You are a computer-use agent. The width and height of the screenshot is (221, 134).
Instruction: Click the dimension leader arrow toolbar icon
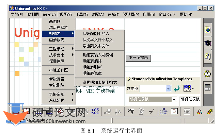(x=108, y=112)
